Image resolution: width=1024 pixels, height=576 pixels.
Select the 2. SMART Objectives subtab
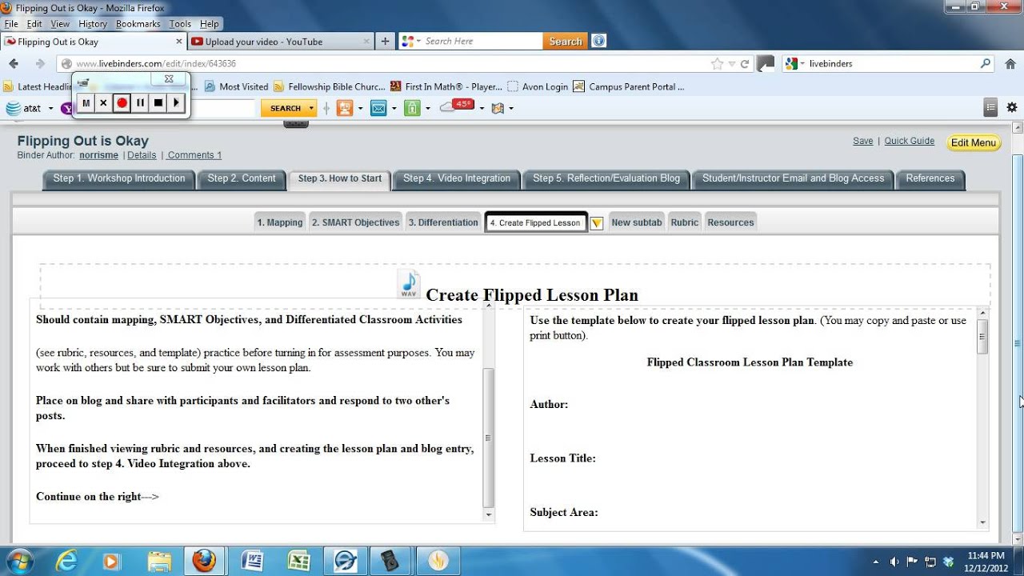[355, 222]
